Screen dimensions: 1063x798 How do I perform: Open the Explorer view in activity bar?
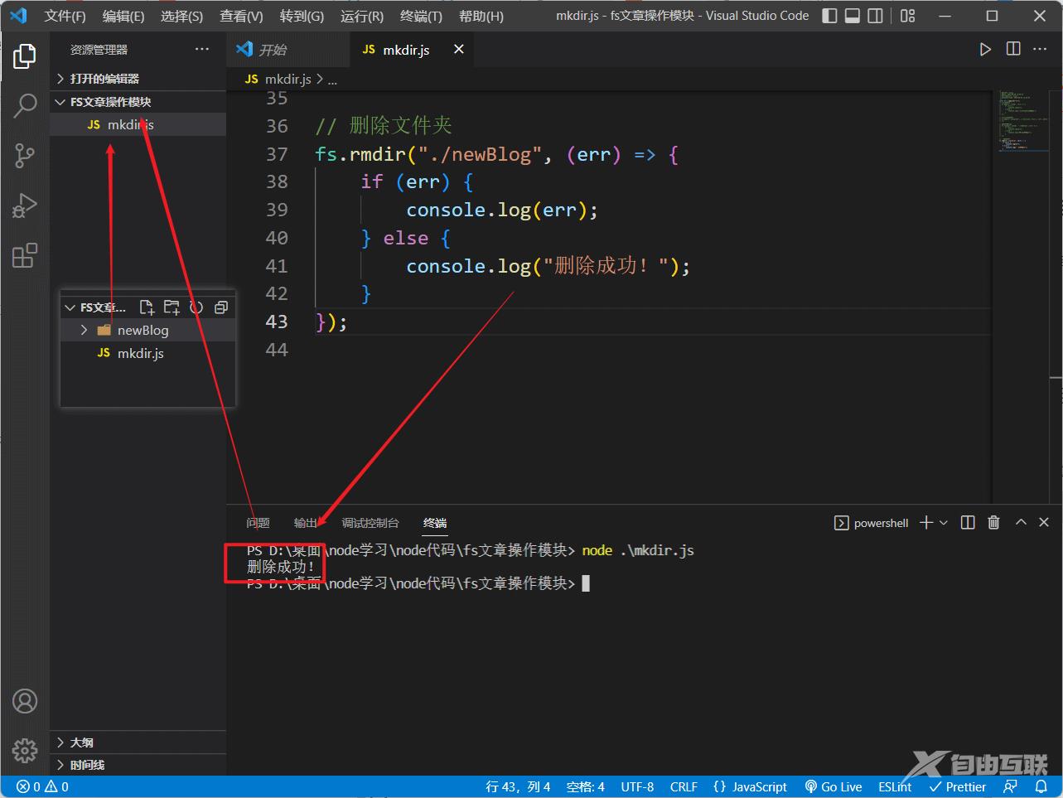point(25,56)
